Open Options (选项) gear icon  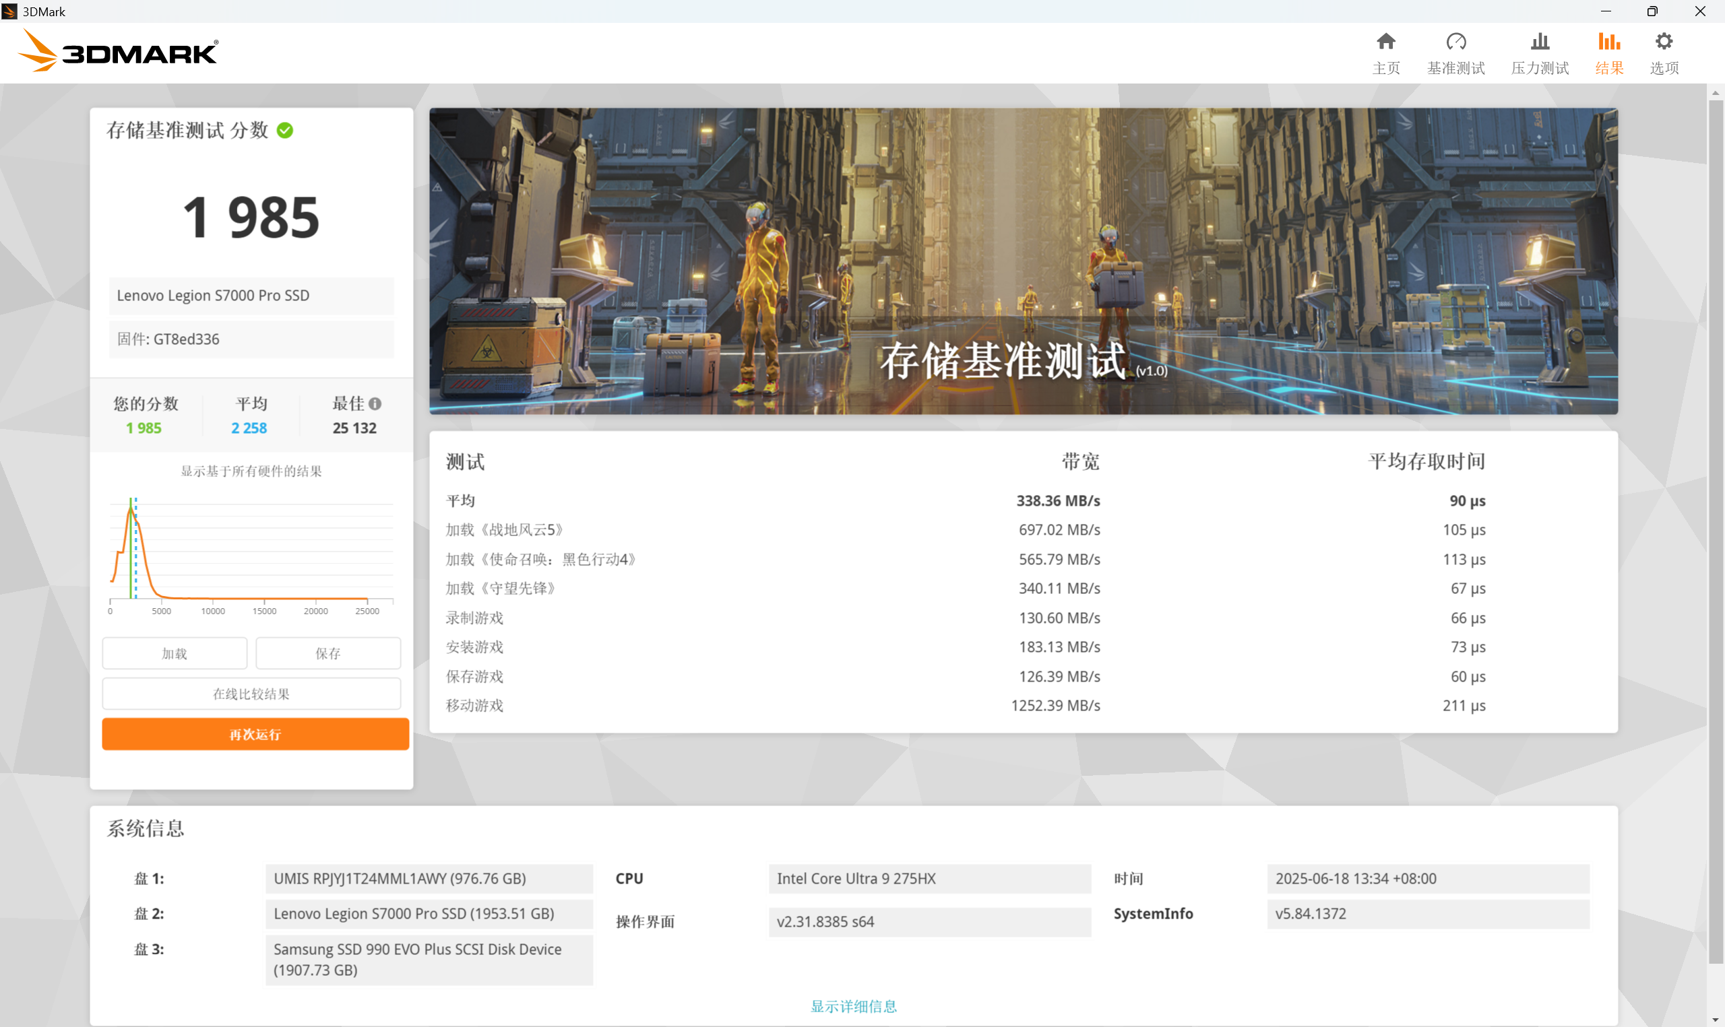pyautogui.click(x=1664, y=42)
